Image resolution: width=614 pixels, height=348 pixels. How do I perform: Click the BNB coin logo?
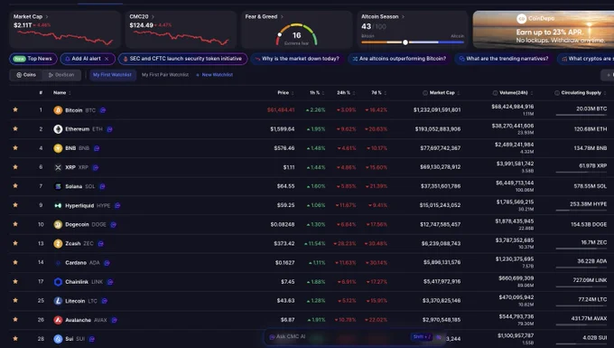pyautogui.click(x=58, y=148)
